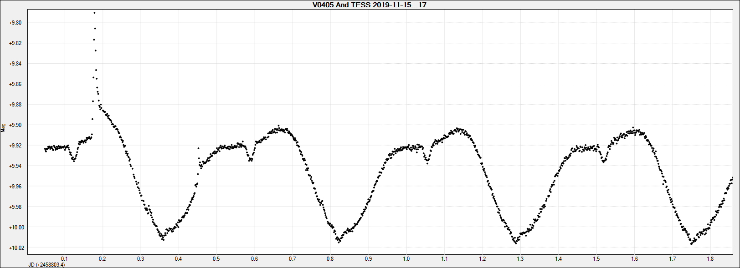Click the curve minimum near JD 0.82
Viewport: 740px width, 268px height.
tap(339, 242)
